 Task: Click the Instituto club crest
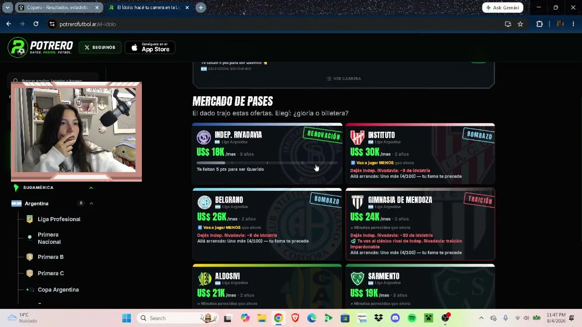click(x=357, y=138)
